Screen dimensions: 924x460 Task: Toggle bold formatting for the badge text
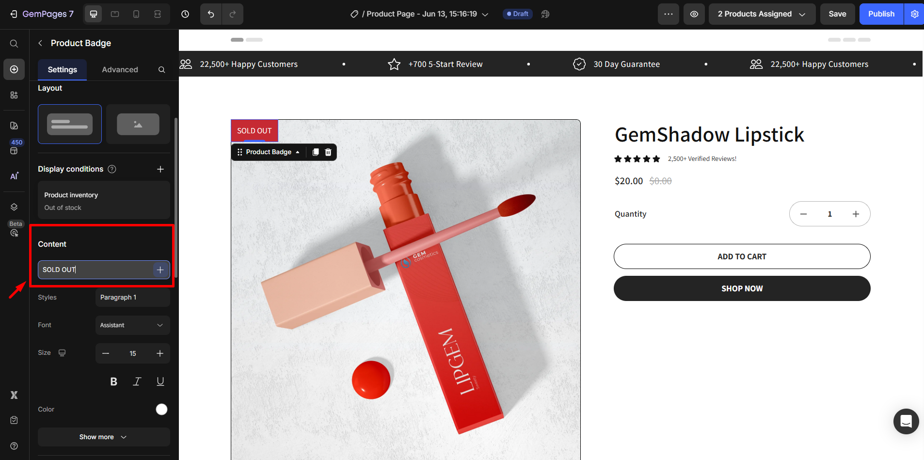(113, 381)
